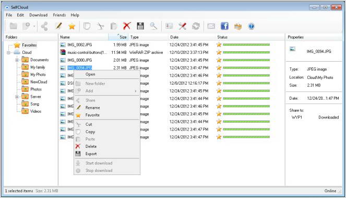Click the Cut scissors toolbar icon
Viewport: 346px width, 198px height.
(100, 26)
